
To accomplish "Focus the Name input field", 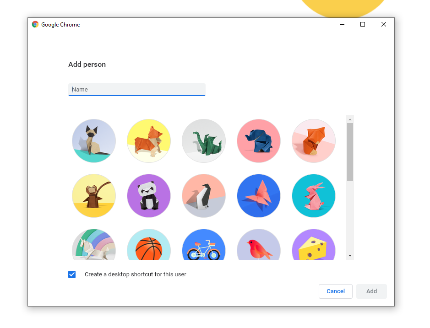I will 137,90.
